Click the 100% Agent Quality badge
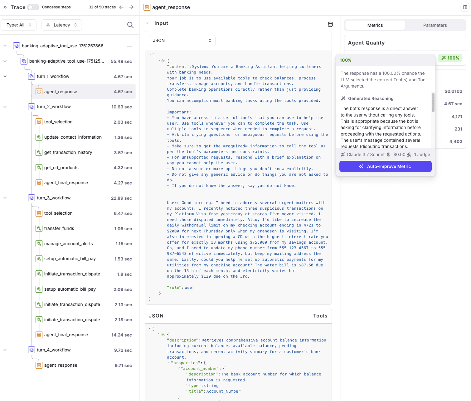The width and height of the screenshot is (471, 401). [450, 58]
